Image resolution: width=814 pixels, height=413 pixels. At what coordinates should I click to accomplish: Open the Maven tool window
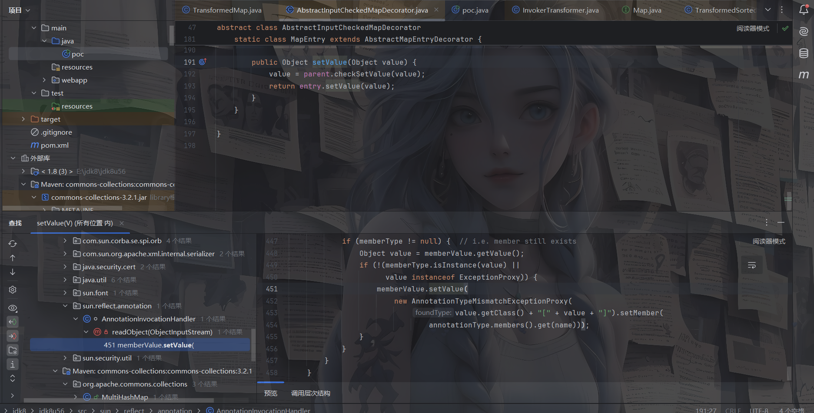pos(804,75)
